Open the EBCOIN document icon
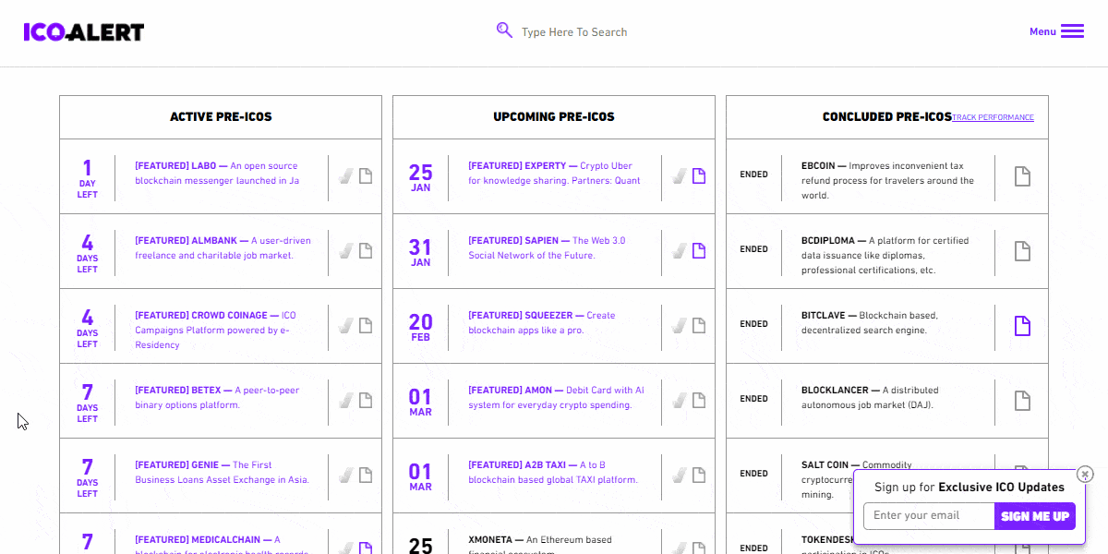1108x554 pixels. pyautogui.click(x=1022, y=176)
